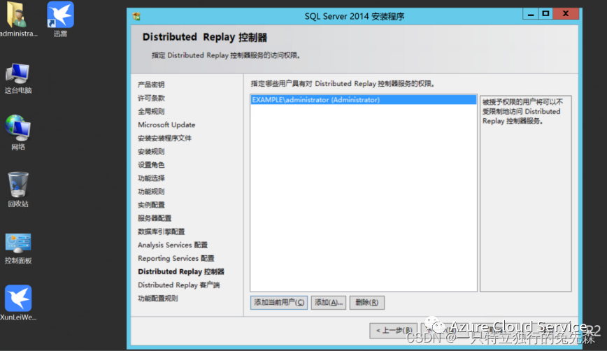Viewport: 607px width, 351px height.
Task: Select Microsoft Update step in the sidebar
Action: click(166, 124)
